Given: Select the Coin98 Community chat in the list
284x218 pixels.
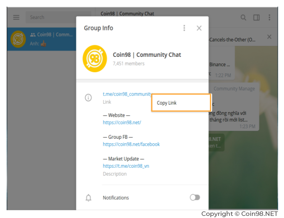Looking at the screenshot, I should 42,39.
